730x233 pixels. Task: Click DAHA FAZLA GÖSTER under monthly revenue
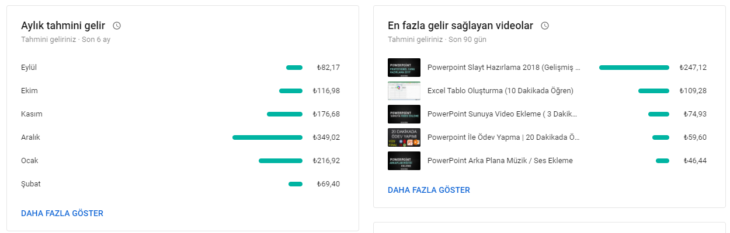click(62, 213)
